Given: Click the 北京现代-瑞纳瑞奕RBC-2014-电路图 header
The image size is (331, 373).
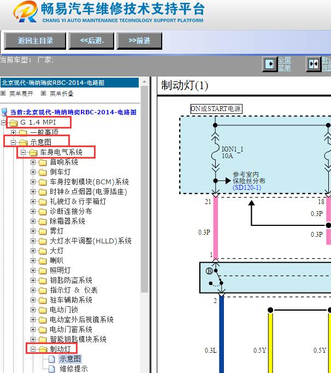Looking at the screenshot, I should click(x=69, y=83).
